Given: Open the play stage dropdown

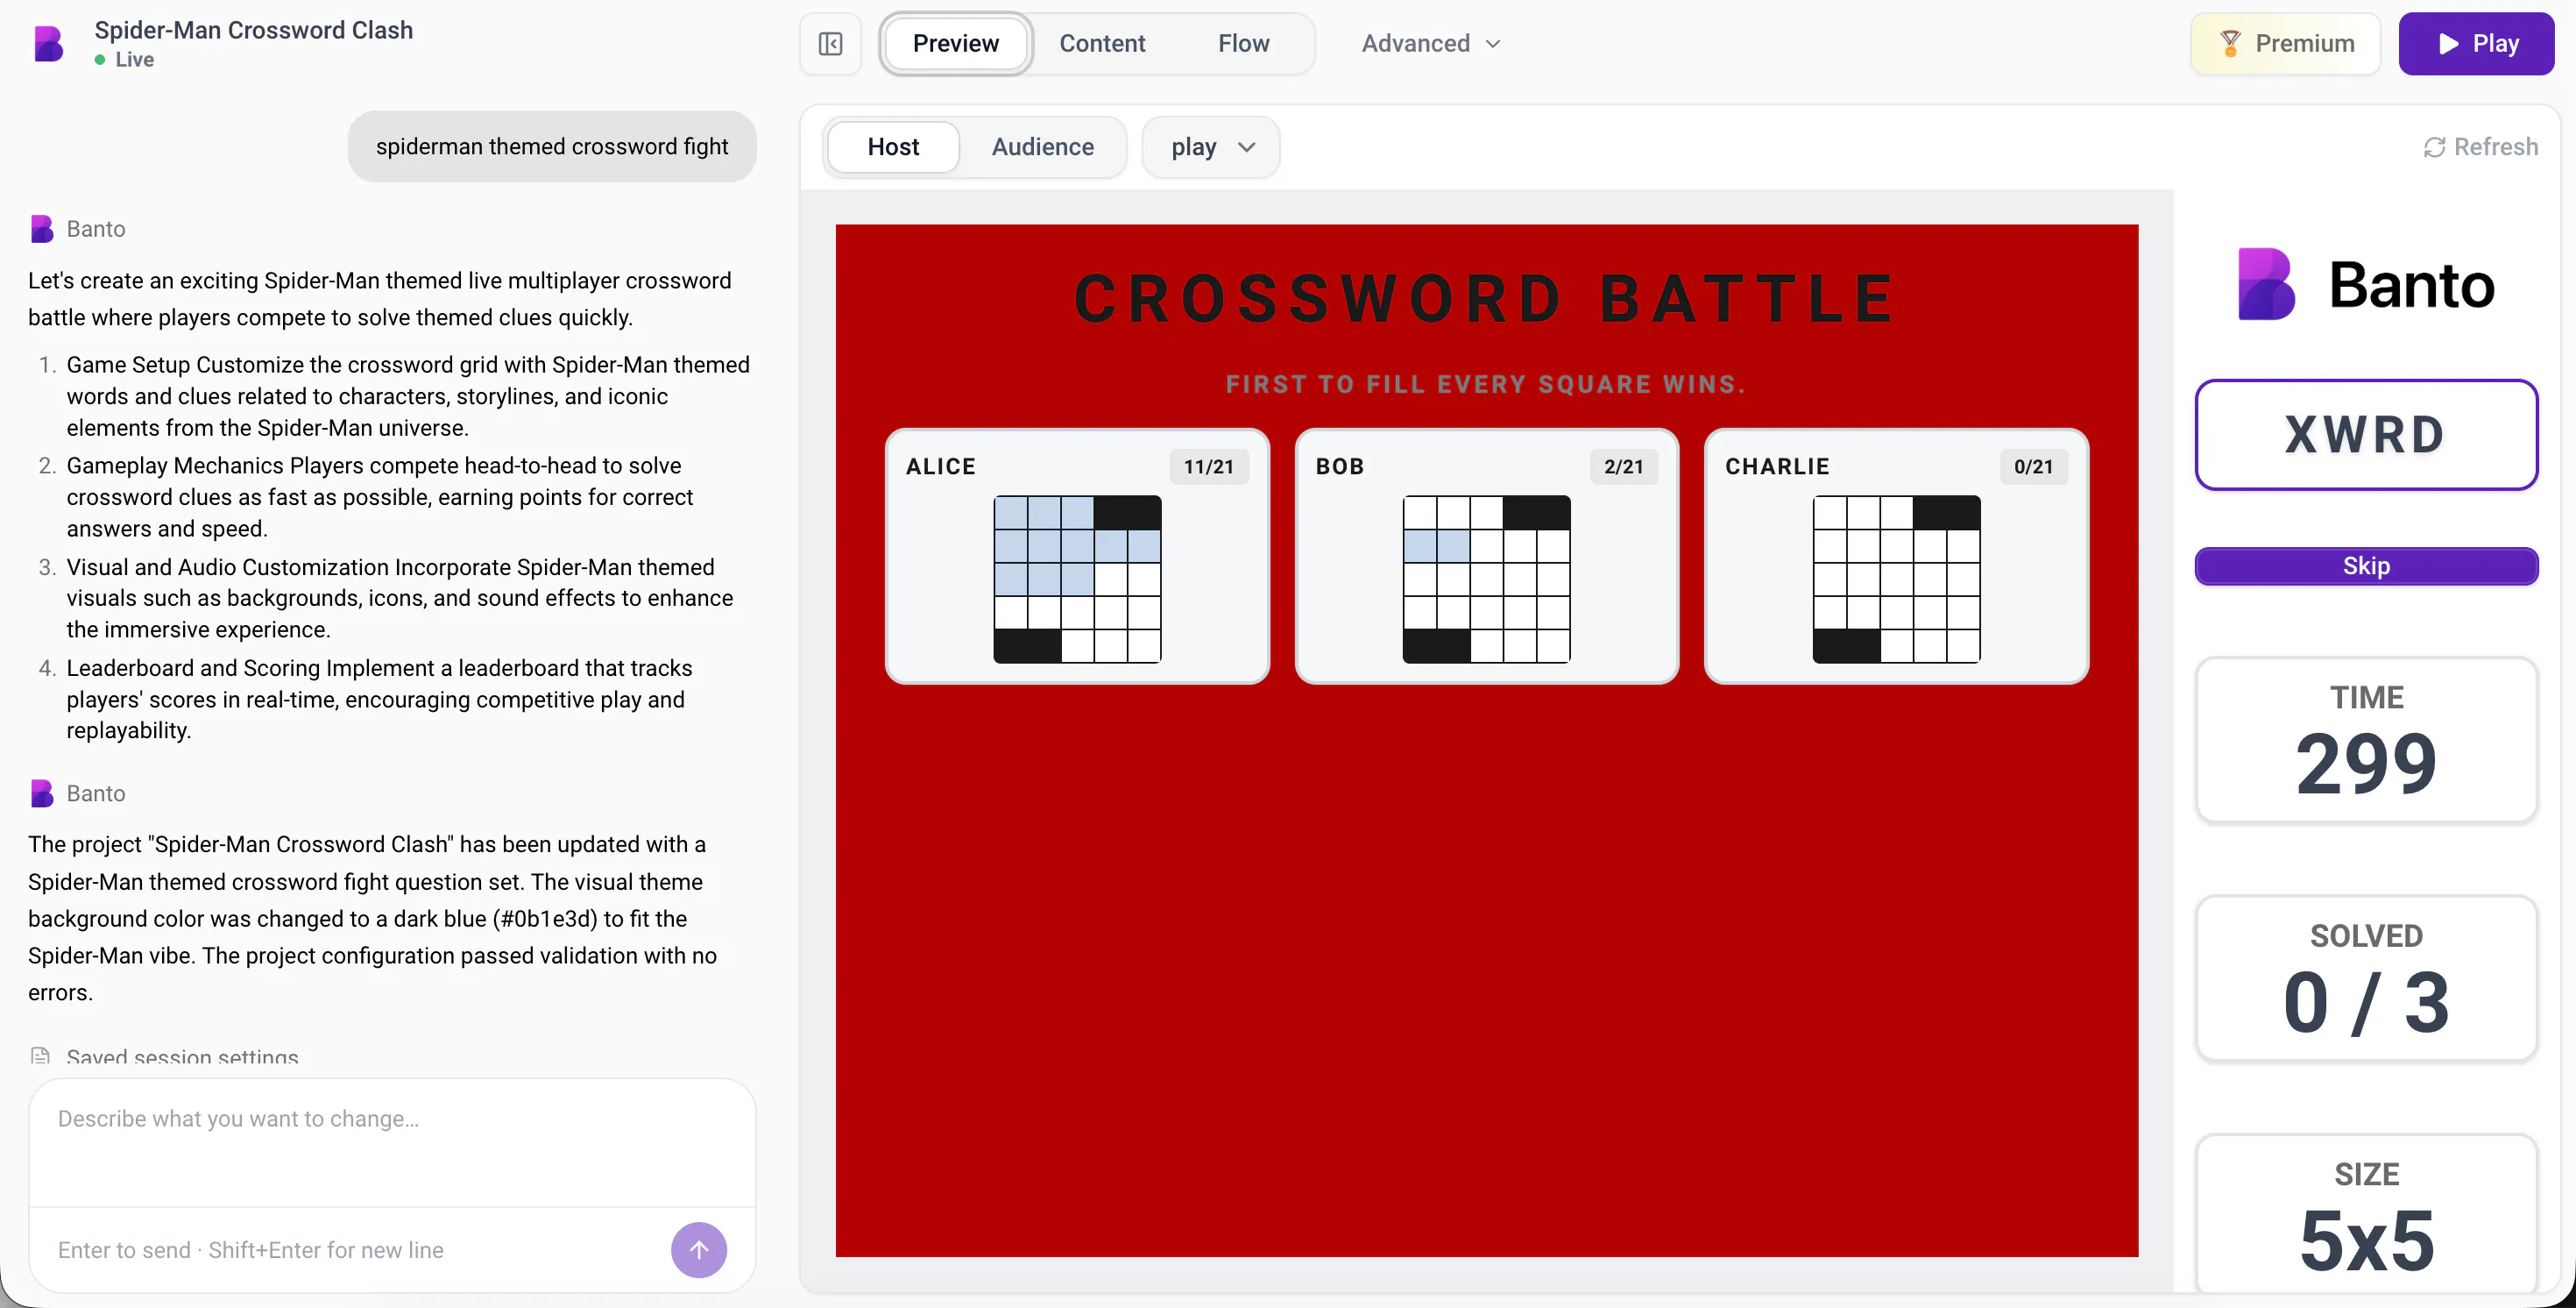Looking at the screenshot, I should tap(1211, 147).
